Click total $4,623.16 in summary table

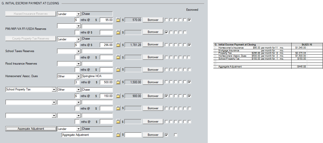coord(307,45)
